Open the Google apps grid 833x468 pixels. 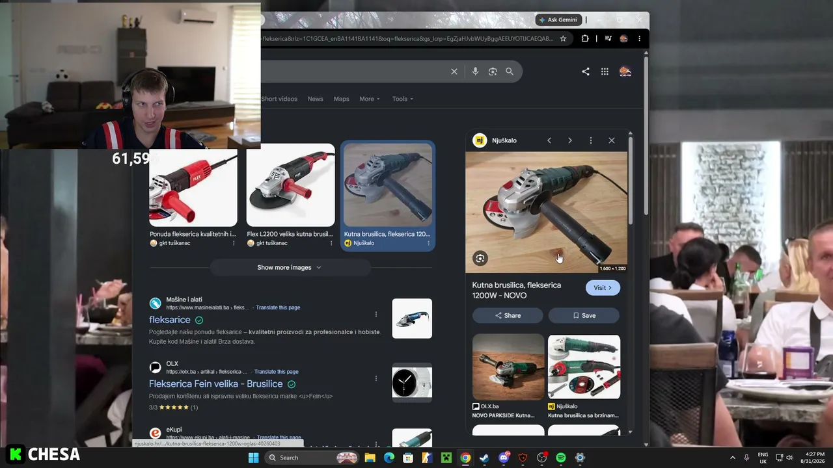click(x=605, y=71)
